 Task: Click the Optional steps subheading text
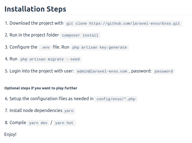(x=41, y=88)
